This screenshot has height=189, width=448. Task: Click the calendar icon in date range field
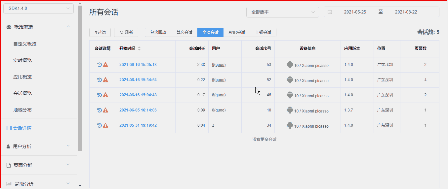(330, 12)
